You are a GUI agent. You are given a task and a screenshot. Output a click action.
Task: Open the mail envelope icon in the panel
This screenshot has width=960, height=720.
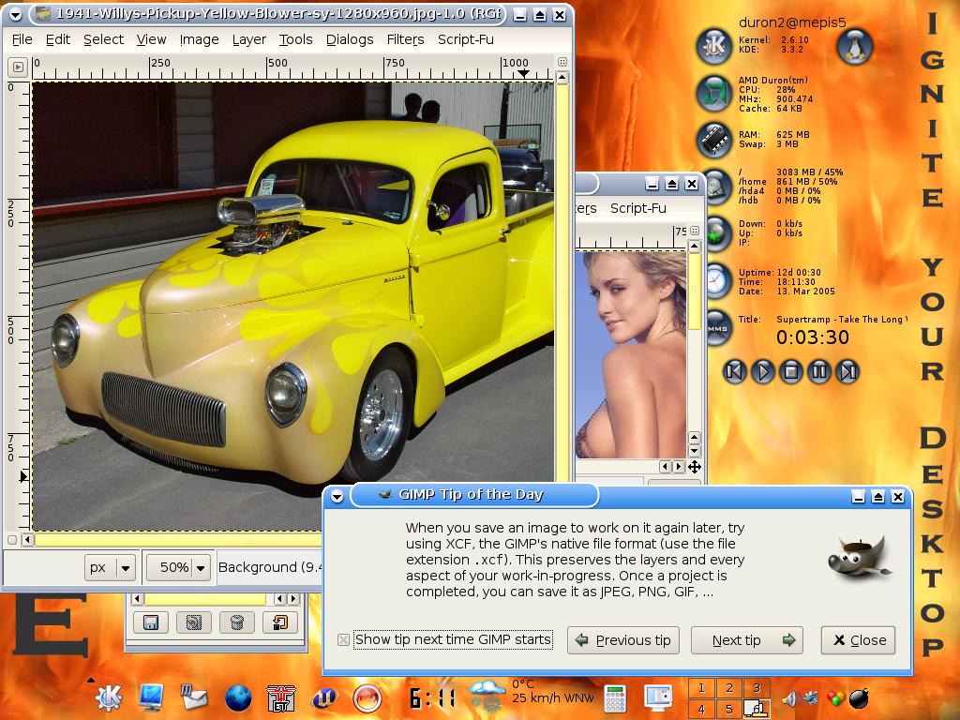[x=194, y=697]
